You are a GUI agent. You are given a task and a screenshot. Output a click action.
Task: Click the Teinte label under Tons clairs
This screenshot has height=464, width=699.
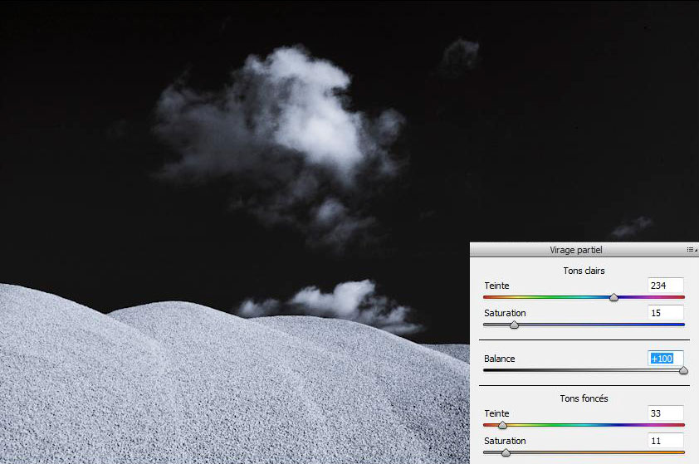pos(496,286)
